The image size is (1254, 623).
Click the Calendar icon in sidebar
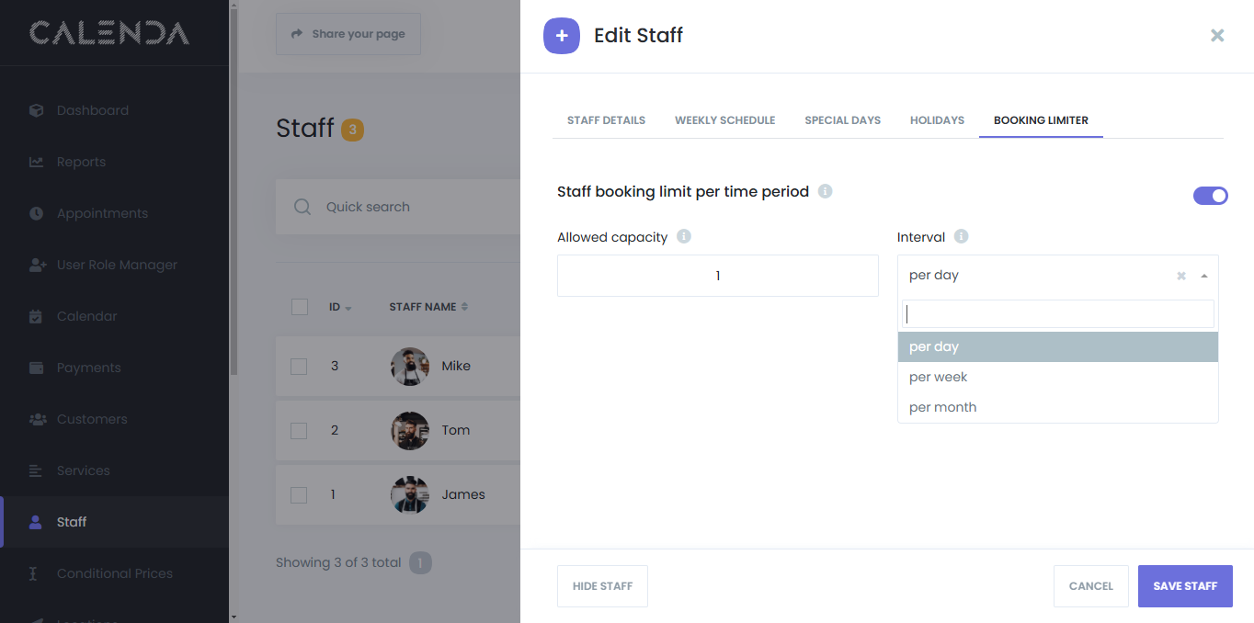pyautogui.click(x=36, y=316)
